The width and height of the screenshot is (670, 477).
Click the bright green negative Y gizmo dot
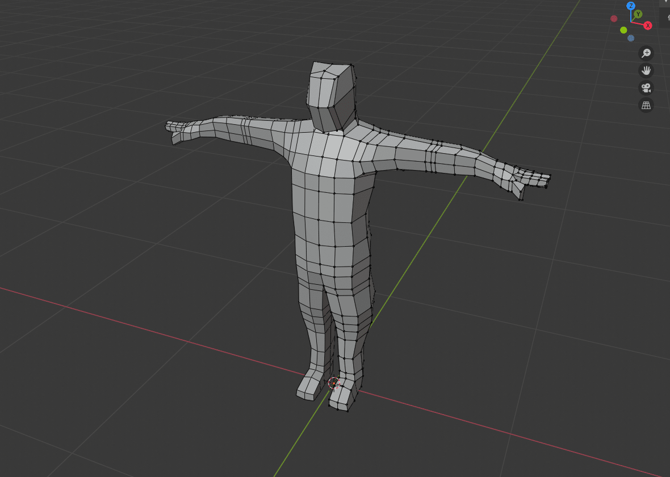[x=623, y=30]
